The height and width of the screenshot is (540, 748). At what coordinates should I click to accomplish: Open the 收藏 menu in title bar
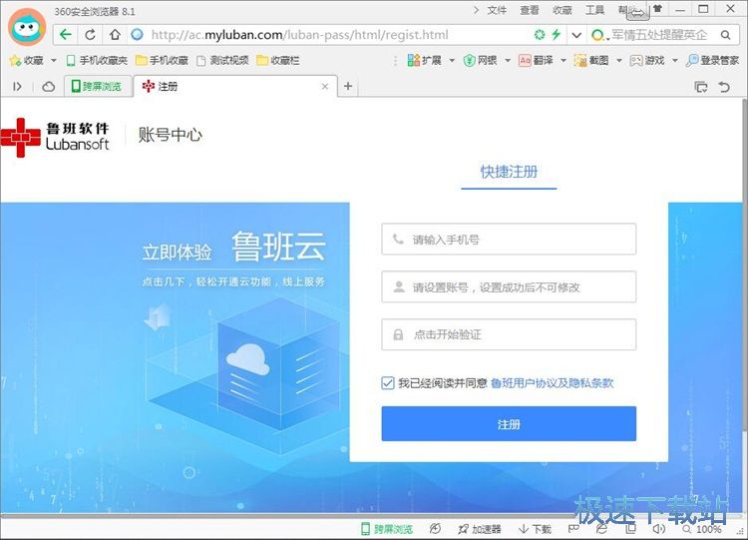pos(562,10)
